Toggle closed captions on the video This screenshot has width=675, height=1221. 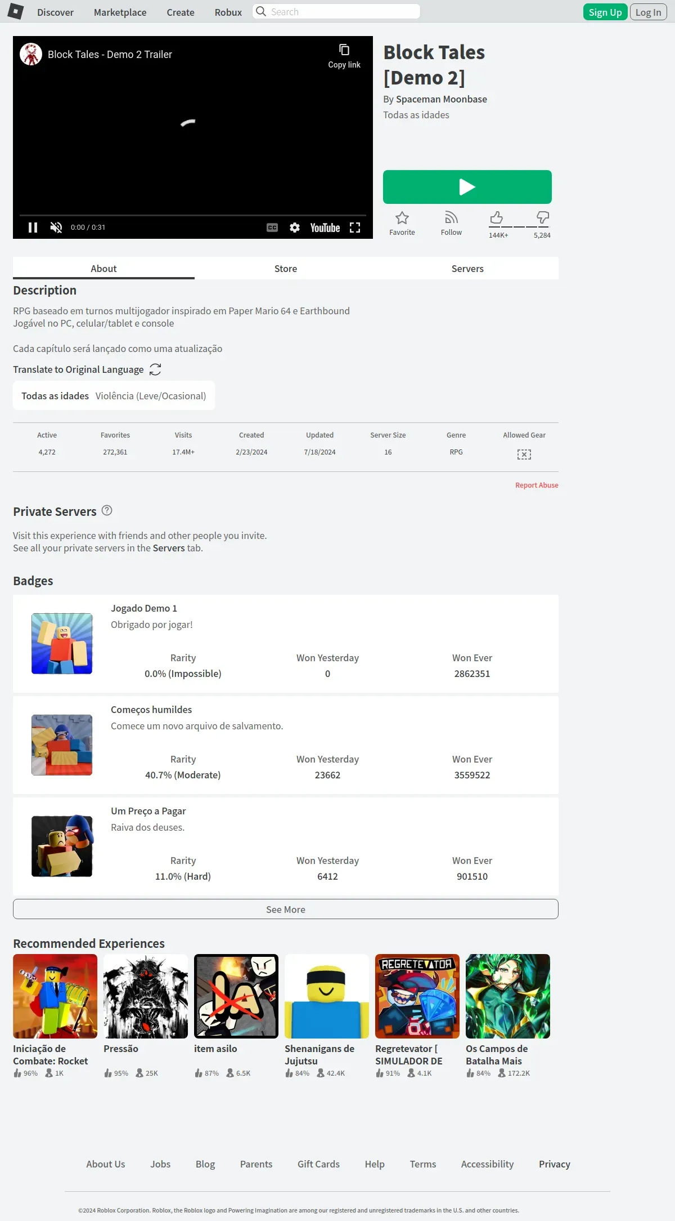272,228
